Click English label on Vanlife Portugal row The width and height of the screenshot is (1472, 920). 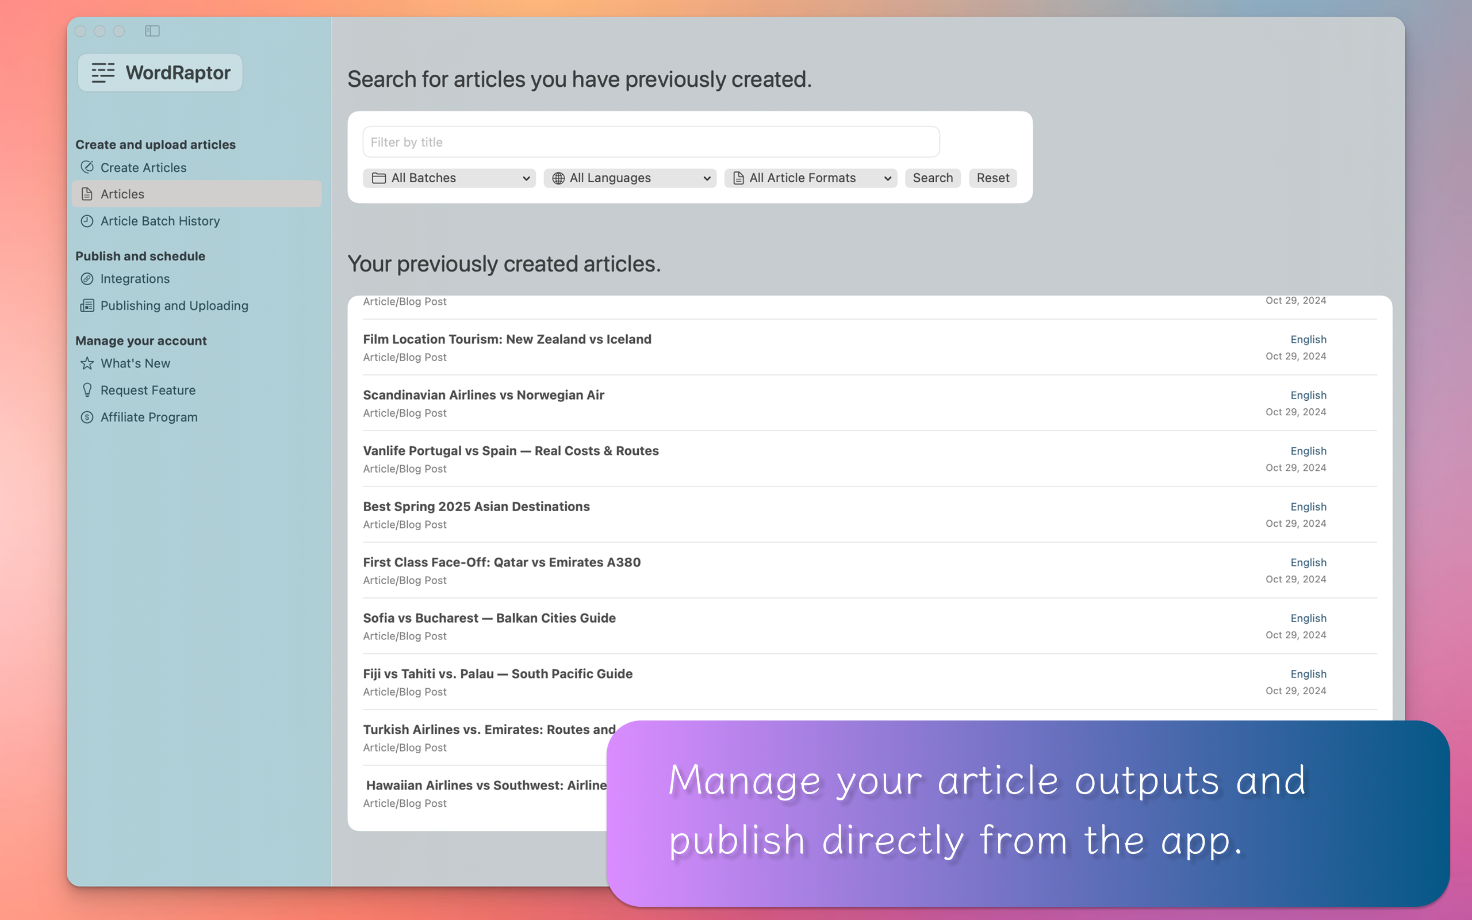pos(1308,451)
